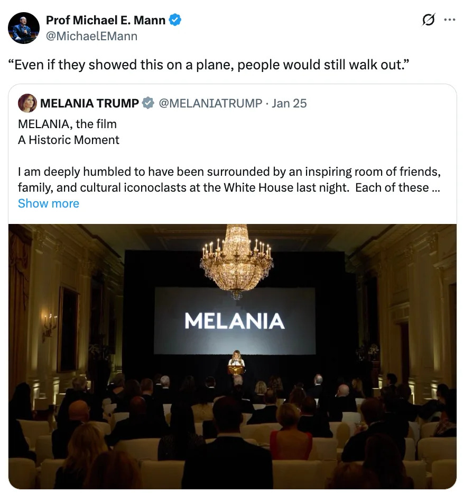The width and height of the screenshot is (464, 503).
Task: Click the blue verified badge beside Michael E. Mann
Action: [175, 21]
